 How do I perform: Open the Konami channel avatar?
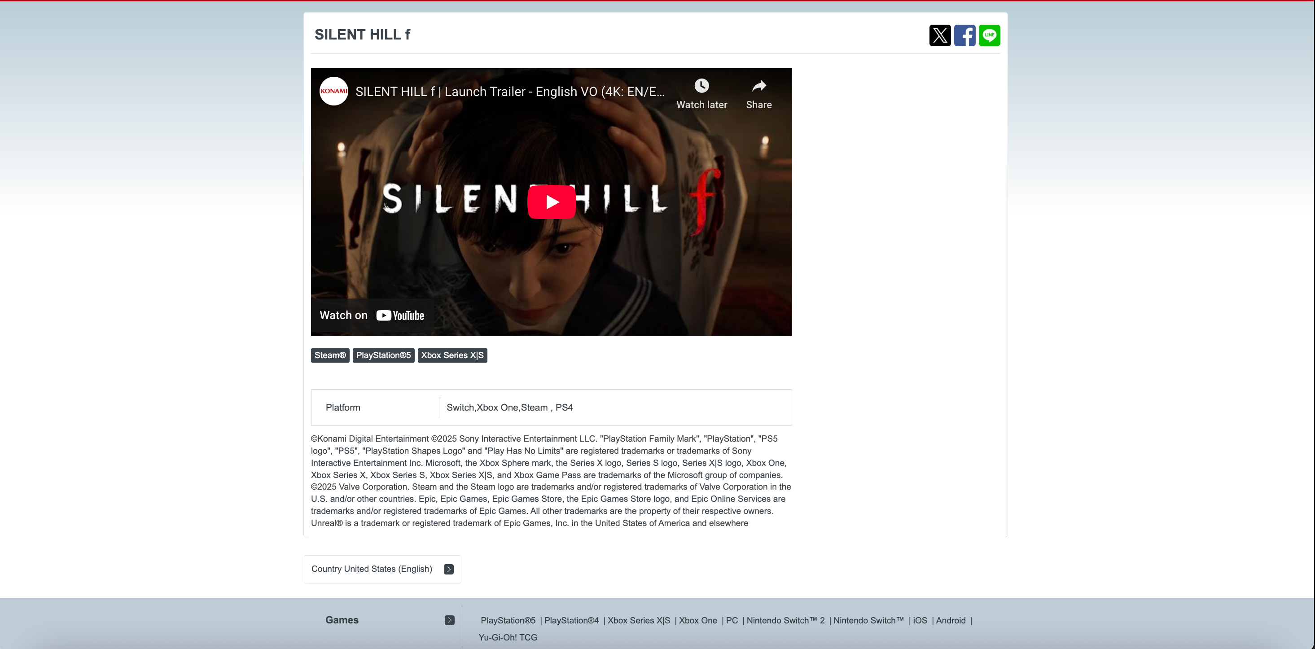click(334, 92)
